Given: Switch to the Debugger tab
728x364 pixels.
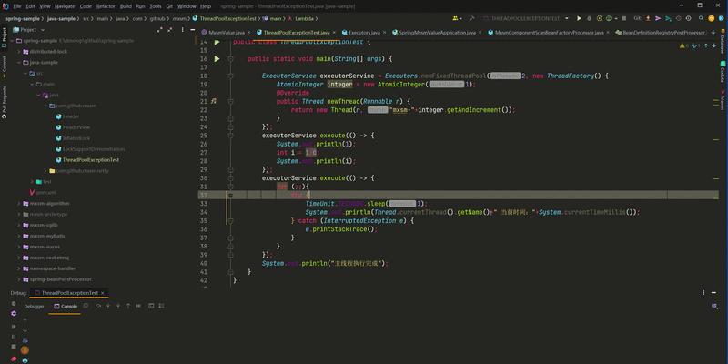Looking at the screenshot, I should coord(35,307).
